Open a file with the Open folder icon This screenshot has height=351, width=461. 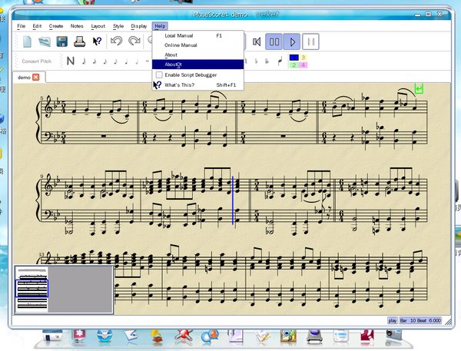pos(45,41)
